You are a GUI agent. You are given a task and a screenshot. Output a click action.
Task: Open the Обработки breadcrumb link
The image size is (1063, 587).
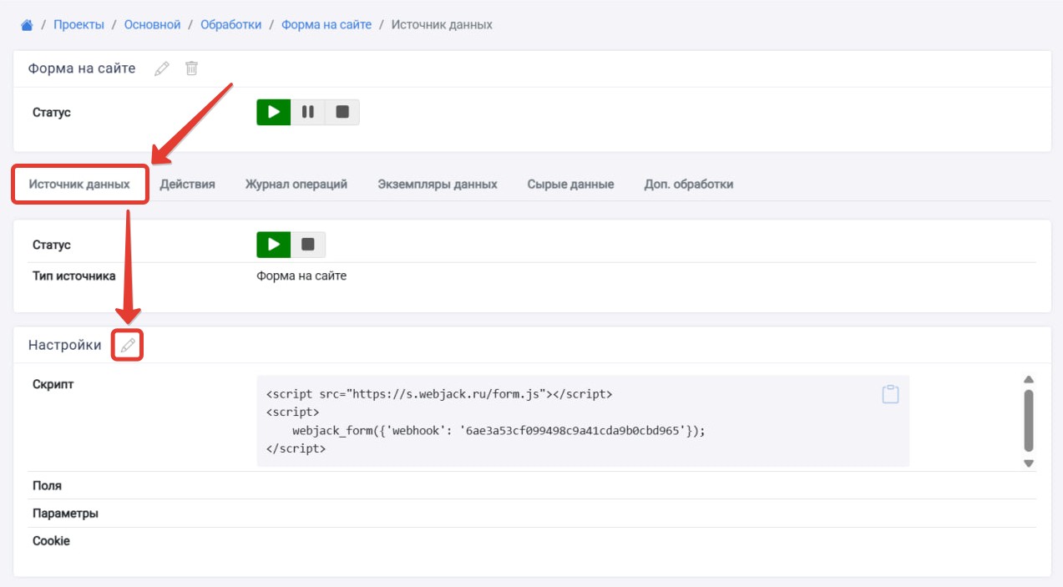point(230,25)
